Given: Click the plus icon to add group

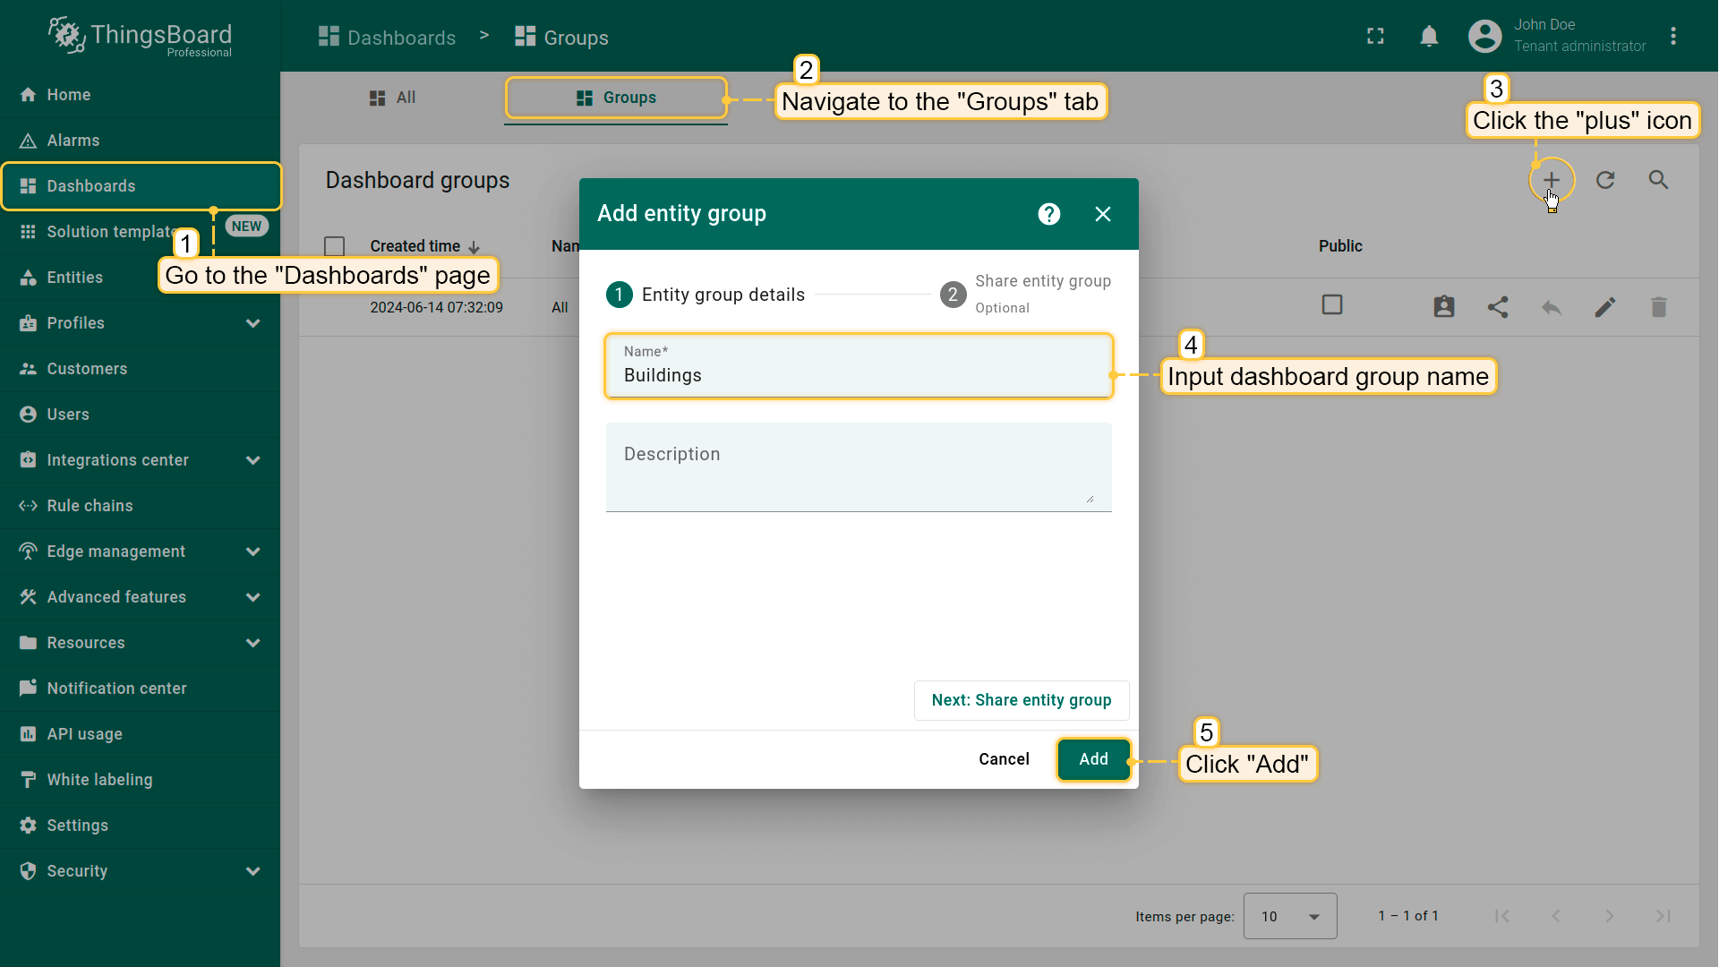Looking at the screenshot, I should (x=1551, y=180).
